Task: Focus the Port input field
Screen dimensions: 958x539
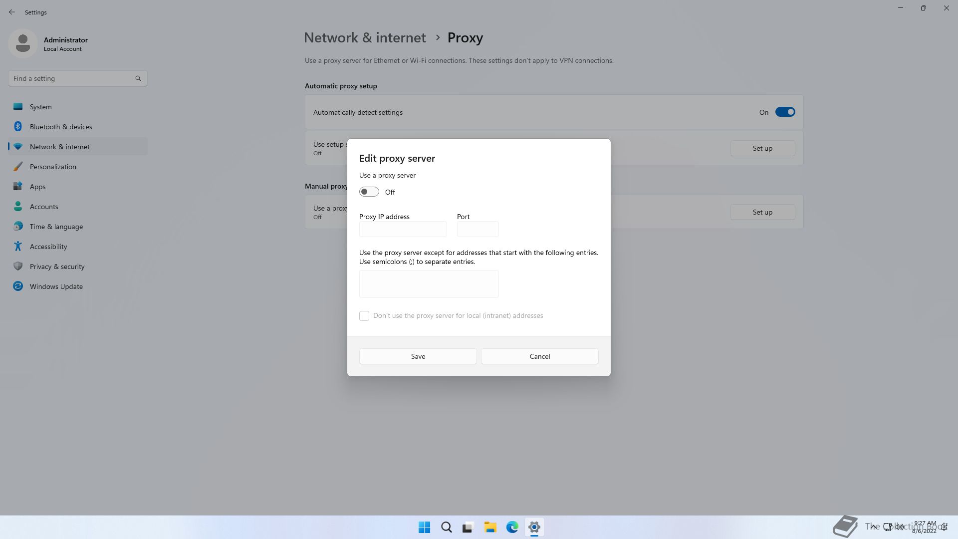Action: (478, 229)
